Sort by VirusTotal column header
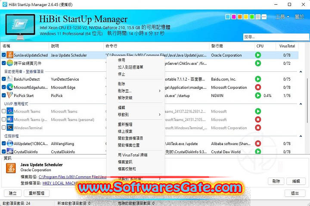The image size is (310, 206). tap(287, 46)
